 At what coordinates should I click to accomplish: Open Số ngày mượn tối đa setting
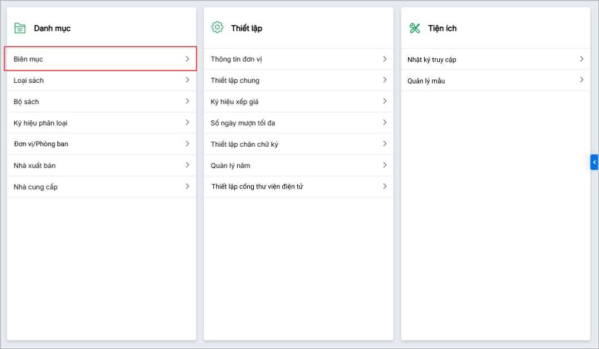click(243, 123)
